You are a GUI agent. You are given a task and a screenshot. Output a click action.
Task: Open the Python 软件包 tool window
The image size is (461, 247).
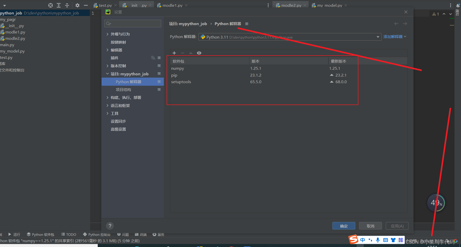pos(41,235)
